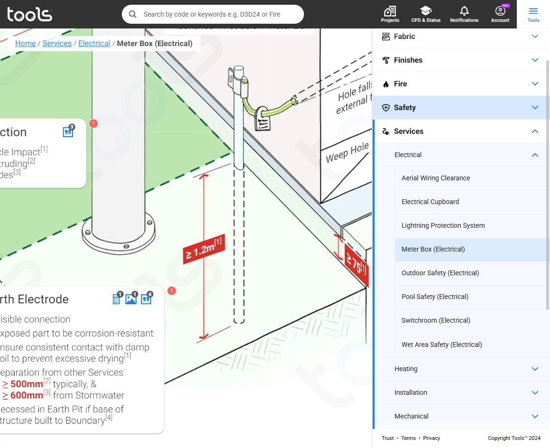The height and width of the screenshot is (448, 550).
Task: Expand the Mechanical subcategory chevron
Action: click(x=535, y=416)
